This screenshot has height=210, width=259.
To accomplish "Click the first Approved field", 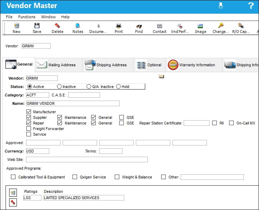I will tap(43, 143).
